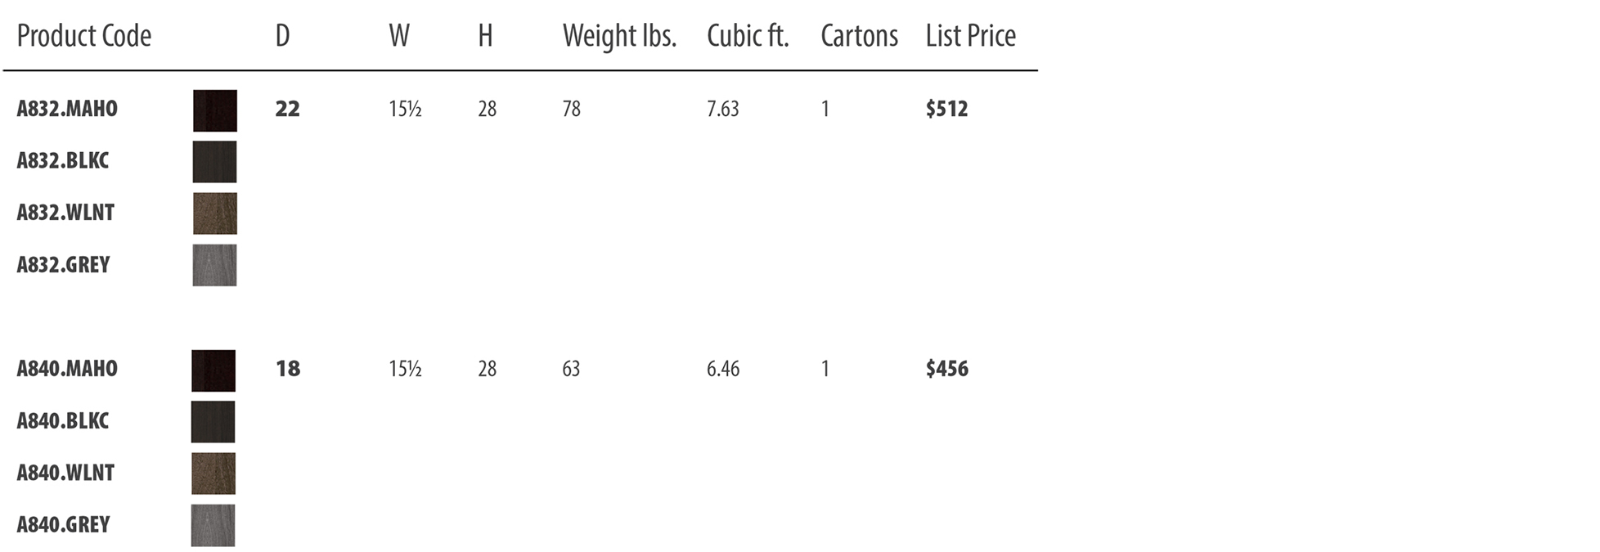Click the A832.MAHO product code

(x=67, y=109)
